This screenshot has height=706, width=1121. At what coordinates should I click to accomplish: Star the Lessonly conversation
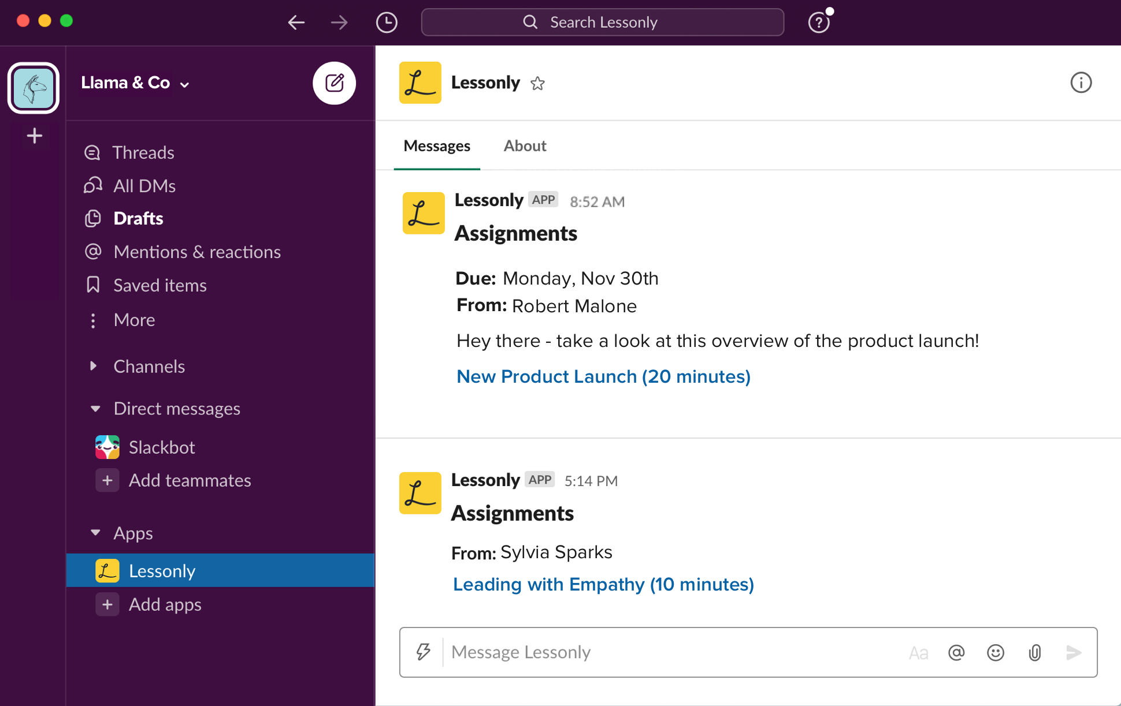538,84
